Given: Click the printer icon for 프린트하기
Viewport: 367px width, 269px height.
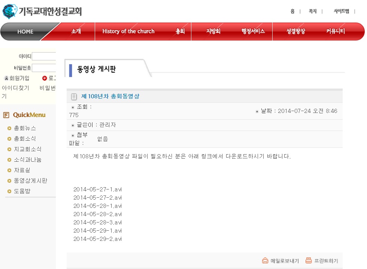Looking at the screenshot, I should [x=309, y=260].
